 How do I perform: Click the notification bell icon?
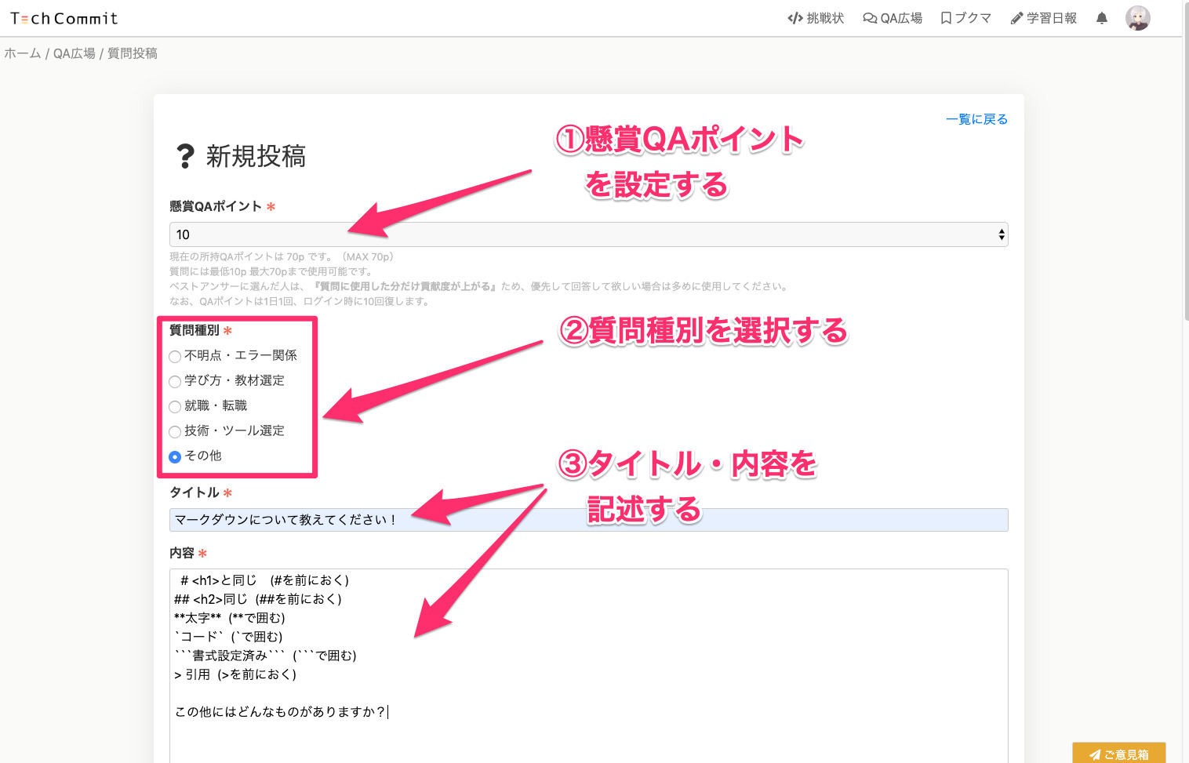tap(1102, 18)
